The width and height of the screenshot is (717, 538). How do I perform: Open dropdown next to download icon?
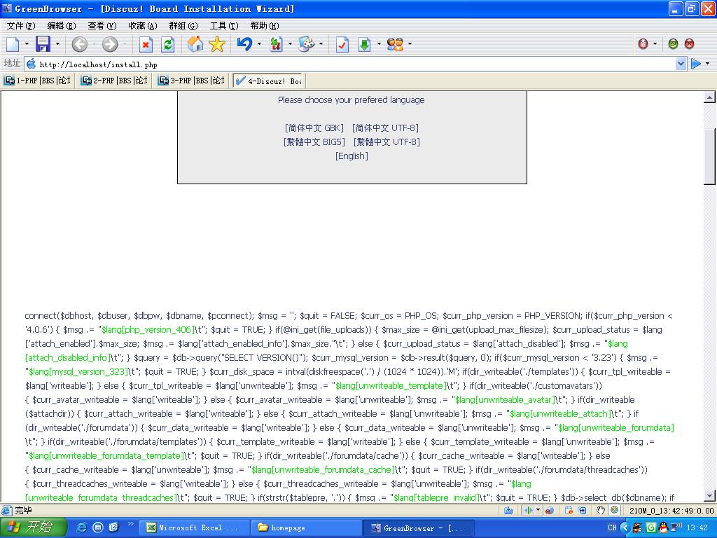click(x=379, y=44)
